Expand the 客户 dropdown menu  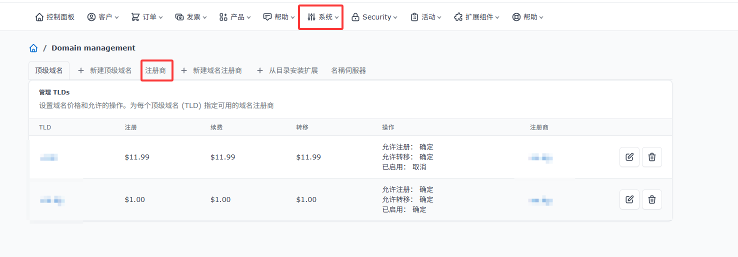[x=103, y=17]
